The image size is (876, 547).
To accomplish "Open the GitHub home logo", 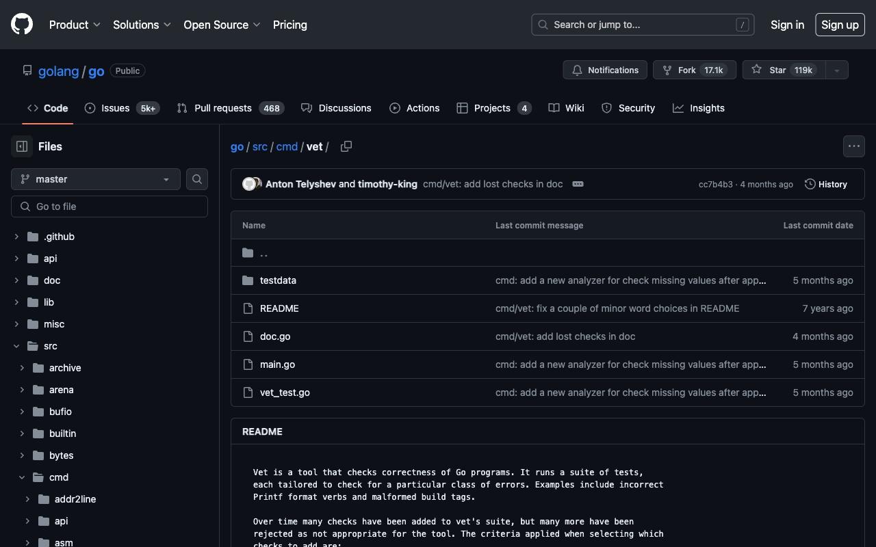I will pos(22,25).
